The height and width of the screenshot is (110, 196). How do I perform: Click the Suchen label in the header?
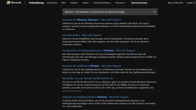[189, 3]
